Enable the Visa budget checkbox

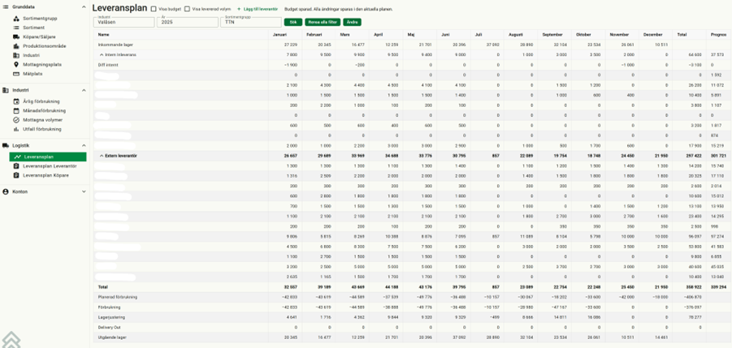tap(154, 9)
